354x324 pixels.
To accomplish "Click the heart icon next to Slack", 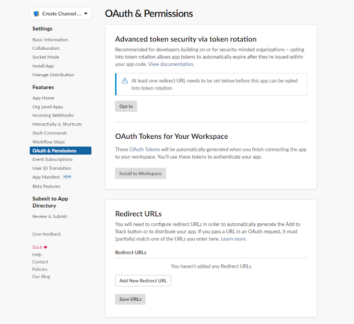I will (45, 247).
